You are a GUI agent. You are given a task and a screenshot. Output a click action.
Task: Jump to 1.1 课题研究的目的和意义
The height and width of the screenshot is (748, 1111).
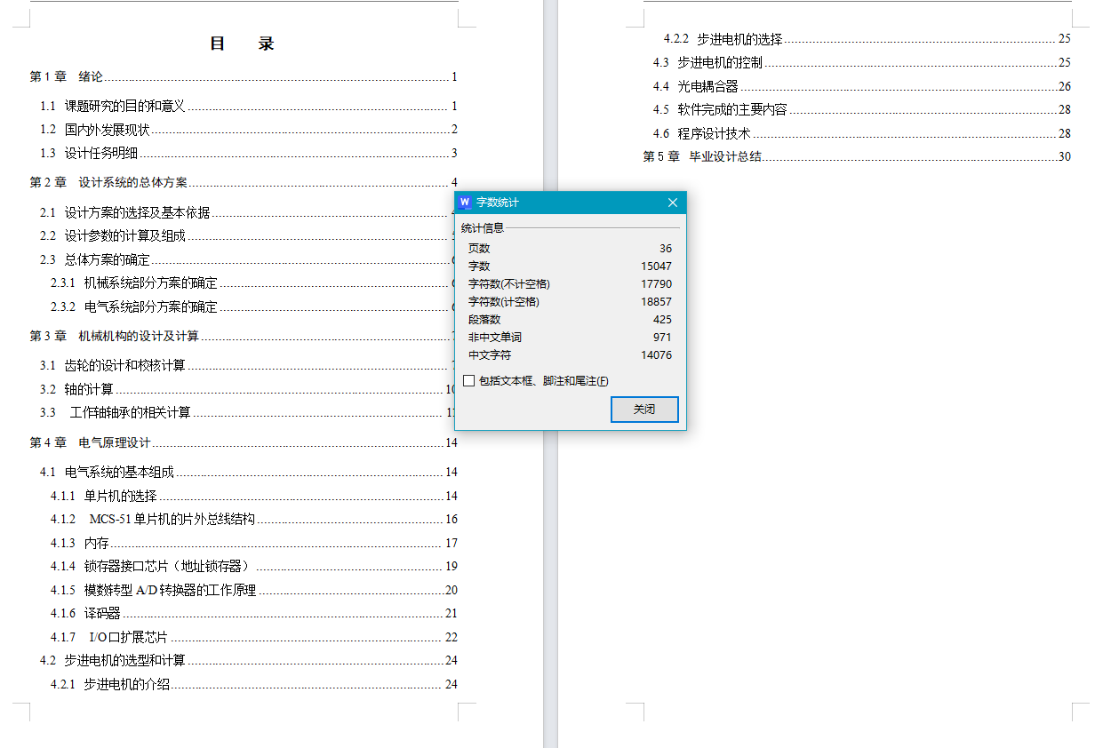pyautogui.click(x=249, y=106)
